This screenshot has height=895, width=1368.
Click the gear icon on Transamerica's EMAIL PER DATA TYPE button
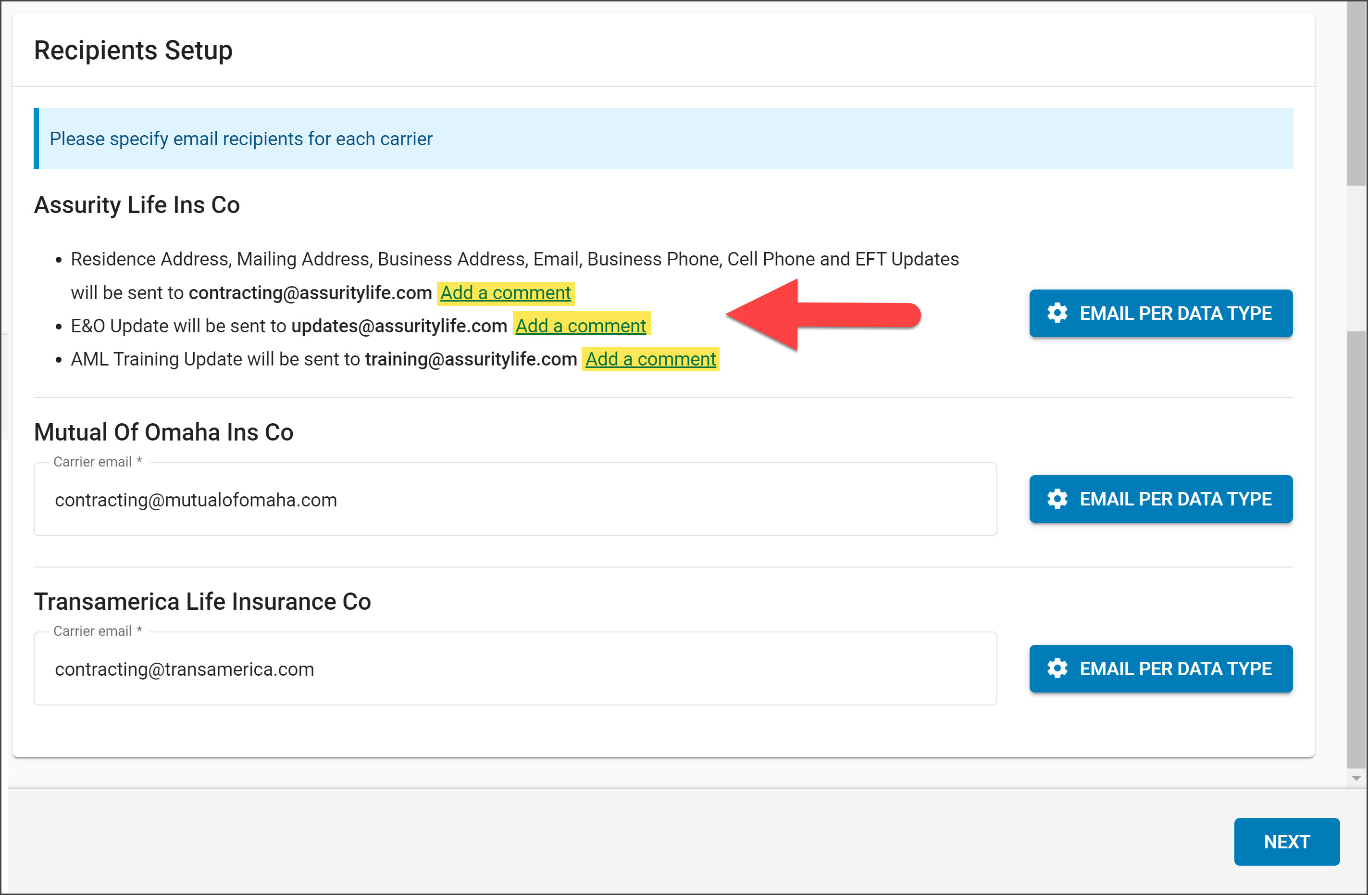(1057, 669)
